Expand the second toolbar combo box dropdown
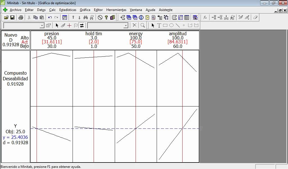 click(x=126, y=26)
